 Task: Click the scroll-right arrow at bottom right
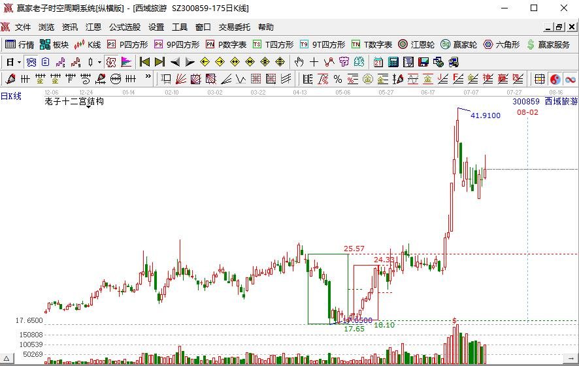click(571, 358)
